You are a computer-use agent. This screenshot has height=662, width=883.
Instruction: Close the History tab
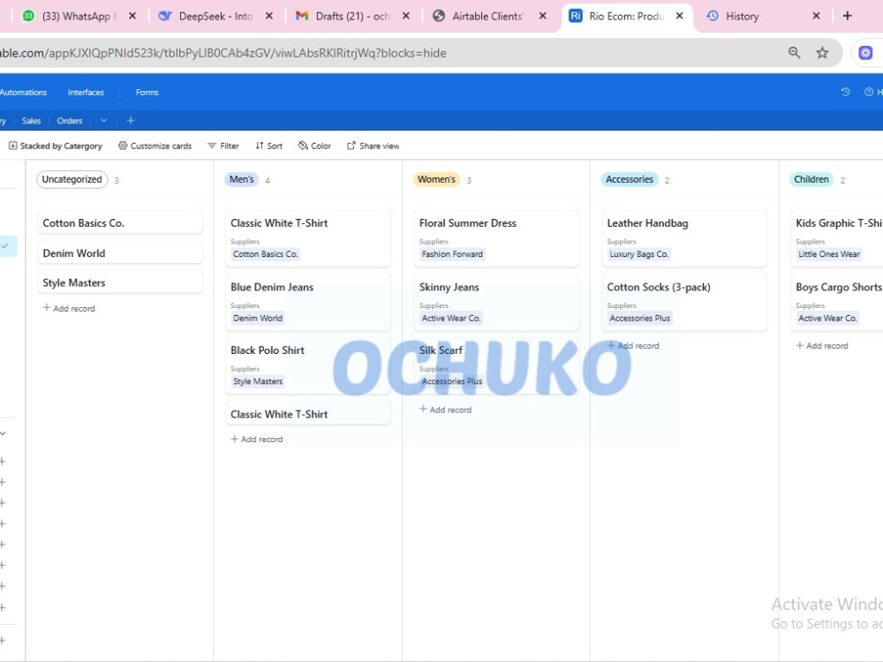click(816, 16)
